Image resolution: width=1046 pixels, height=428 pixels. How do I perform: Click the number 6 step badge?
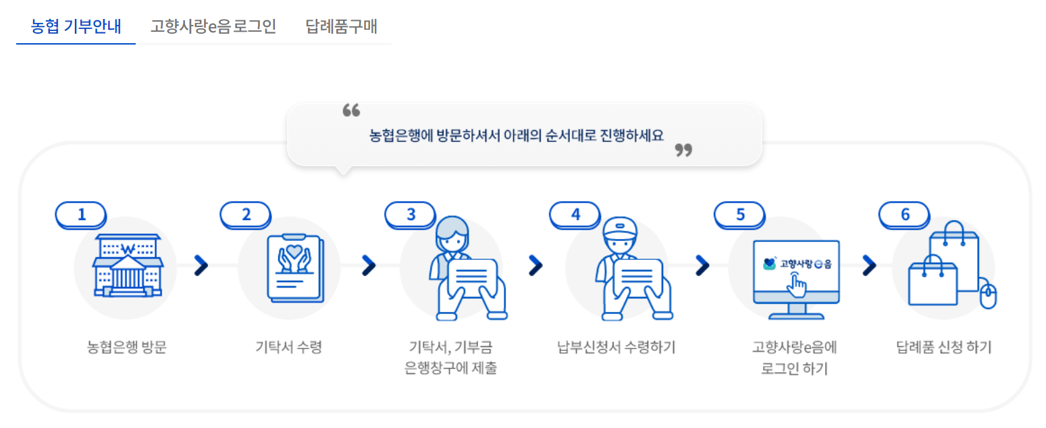(x=905, y=215)
